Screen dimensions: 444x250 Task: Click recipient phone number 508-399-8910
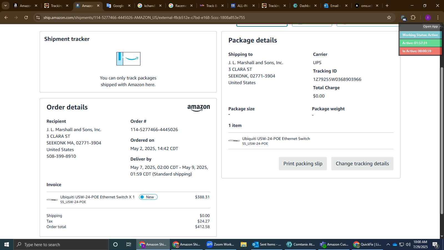(61, 156)
